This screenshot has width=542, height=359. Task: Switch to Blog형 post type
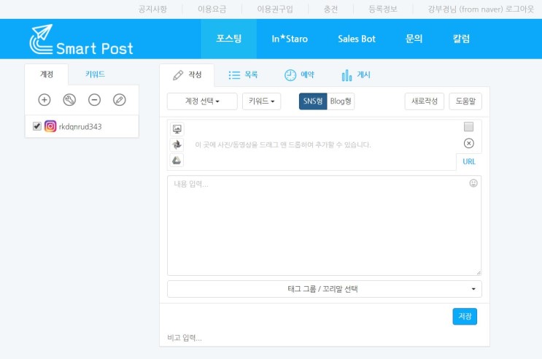[x=341, y=101]
